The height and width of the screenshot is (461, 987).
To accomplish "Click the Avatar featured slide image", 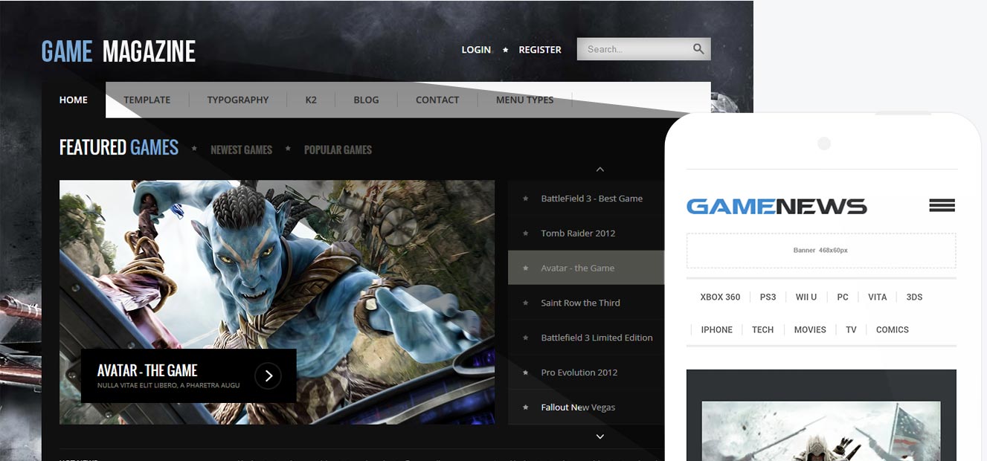I will point(277,302).
